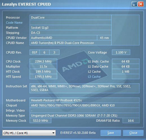The width and height of the screenshot is (146, 140).
Task: Click the Integr. Video dash value
Action: [x=85, y=110]
